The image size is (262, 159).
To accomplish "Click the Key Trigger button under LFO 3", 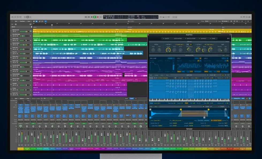I will [x=225, y=72].
